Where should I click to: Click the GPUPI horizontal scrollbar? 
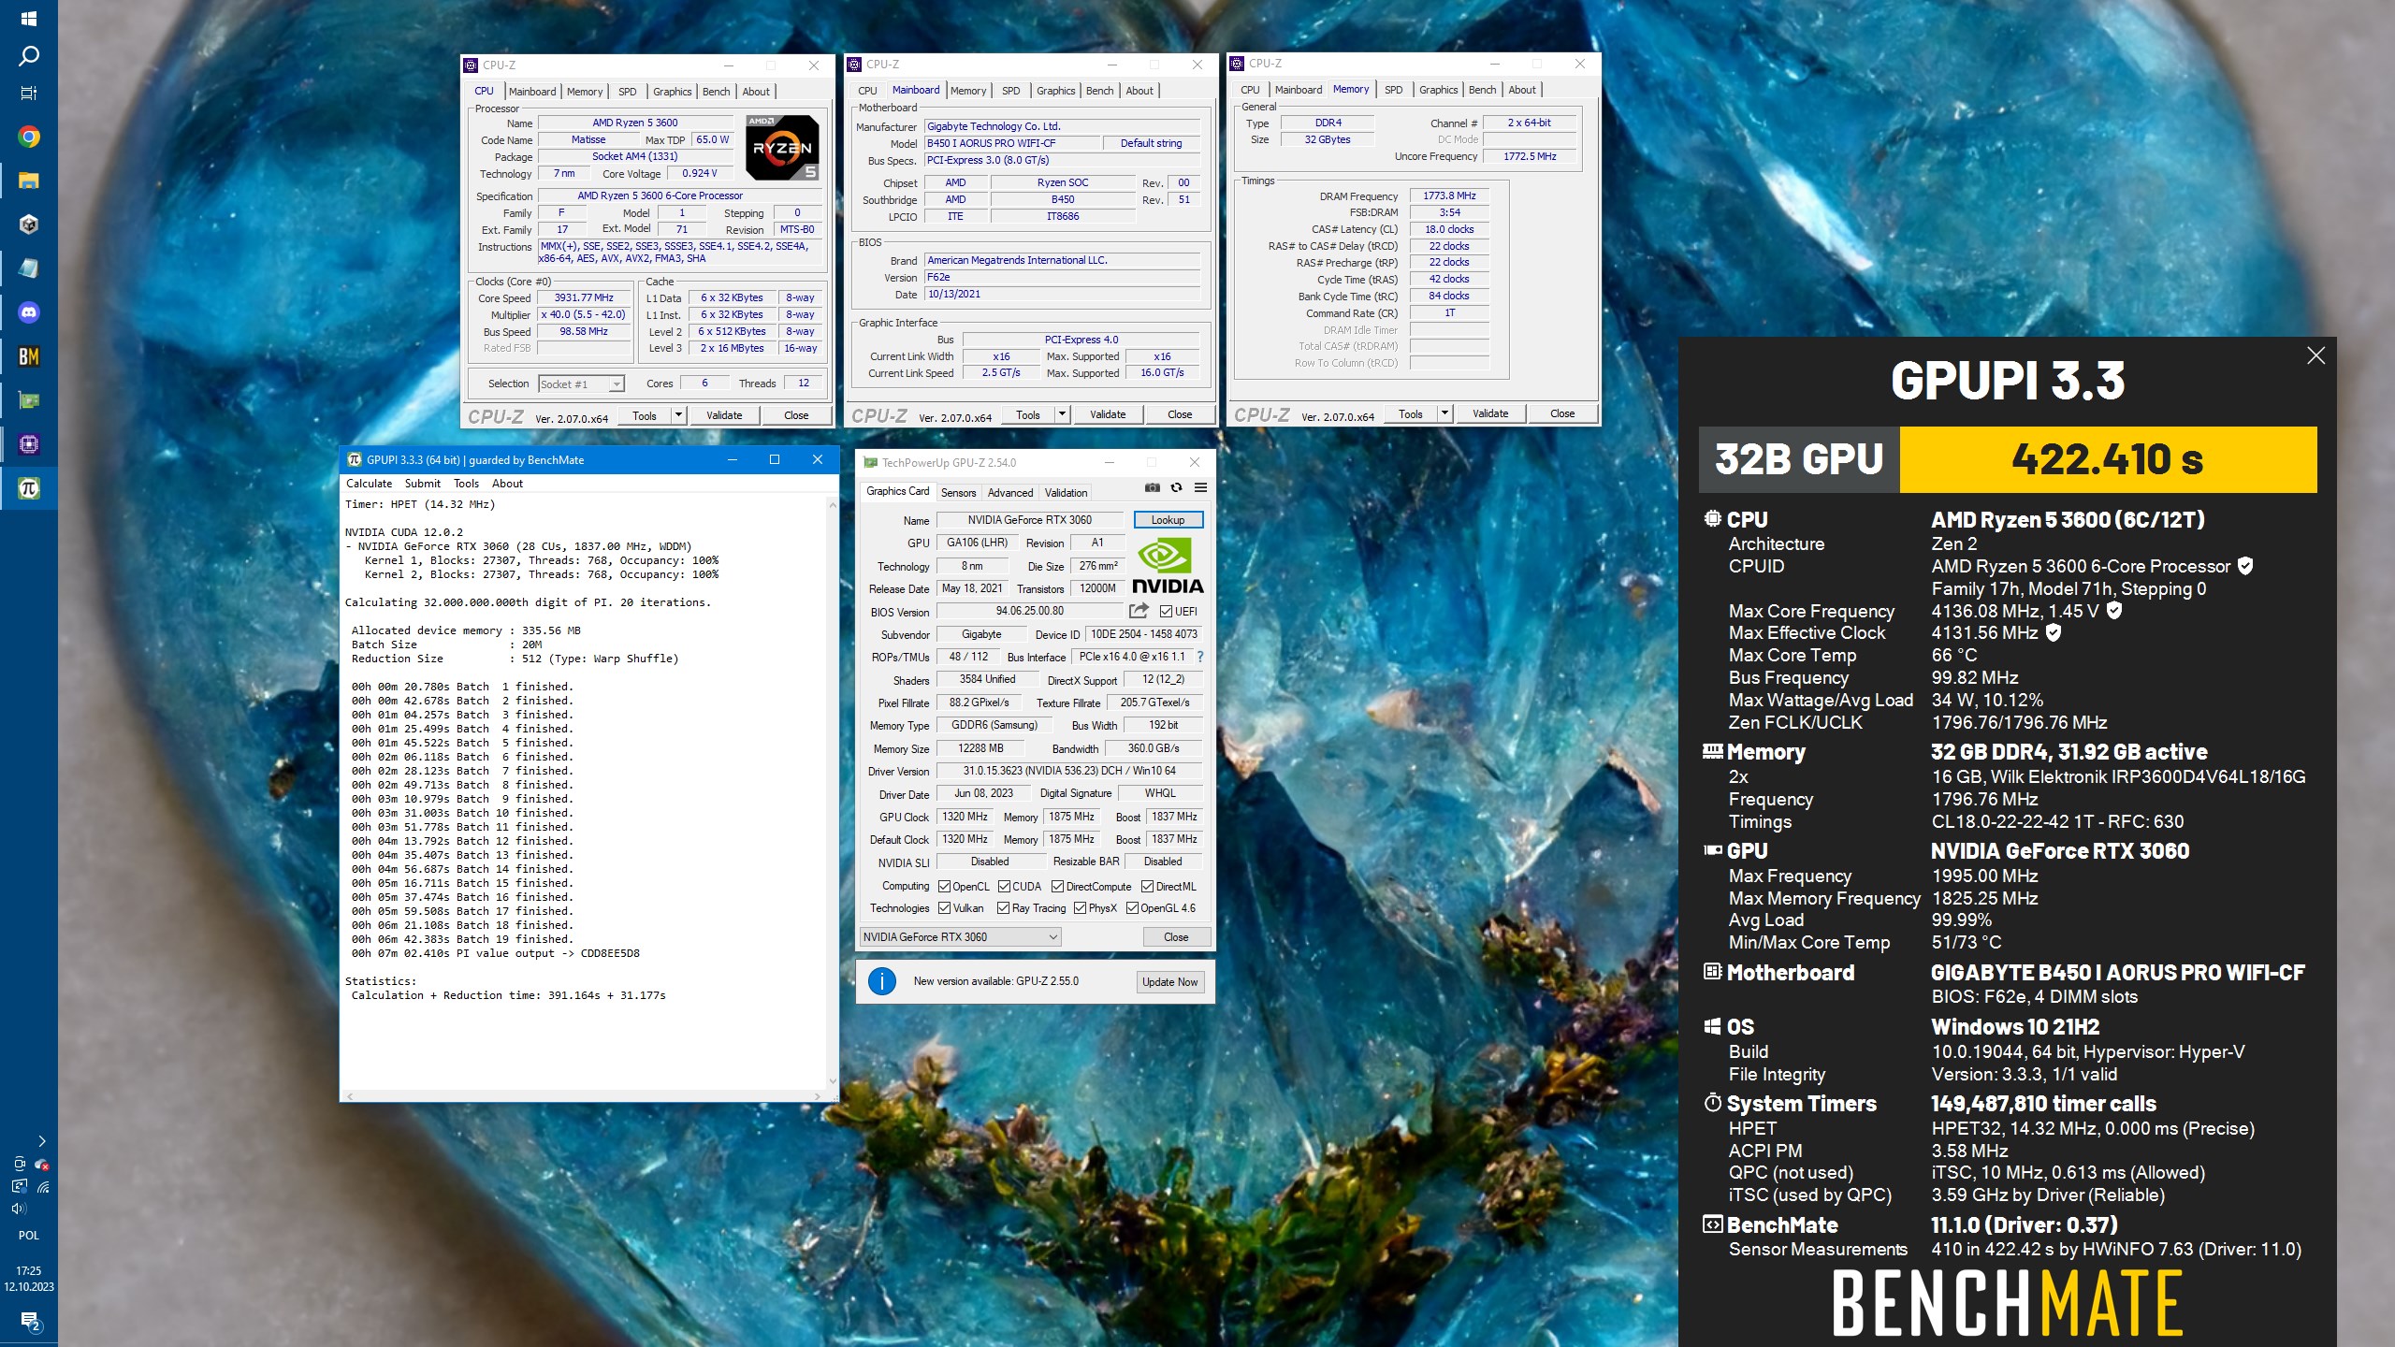[585, 1096]
